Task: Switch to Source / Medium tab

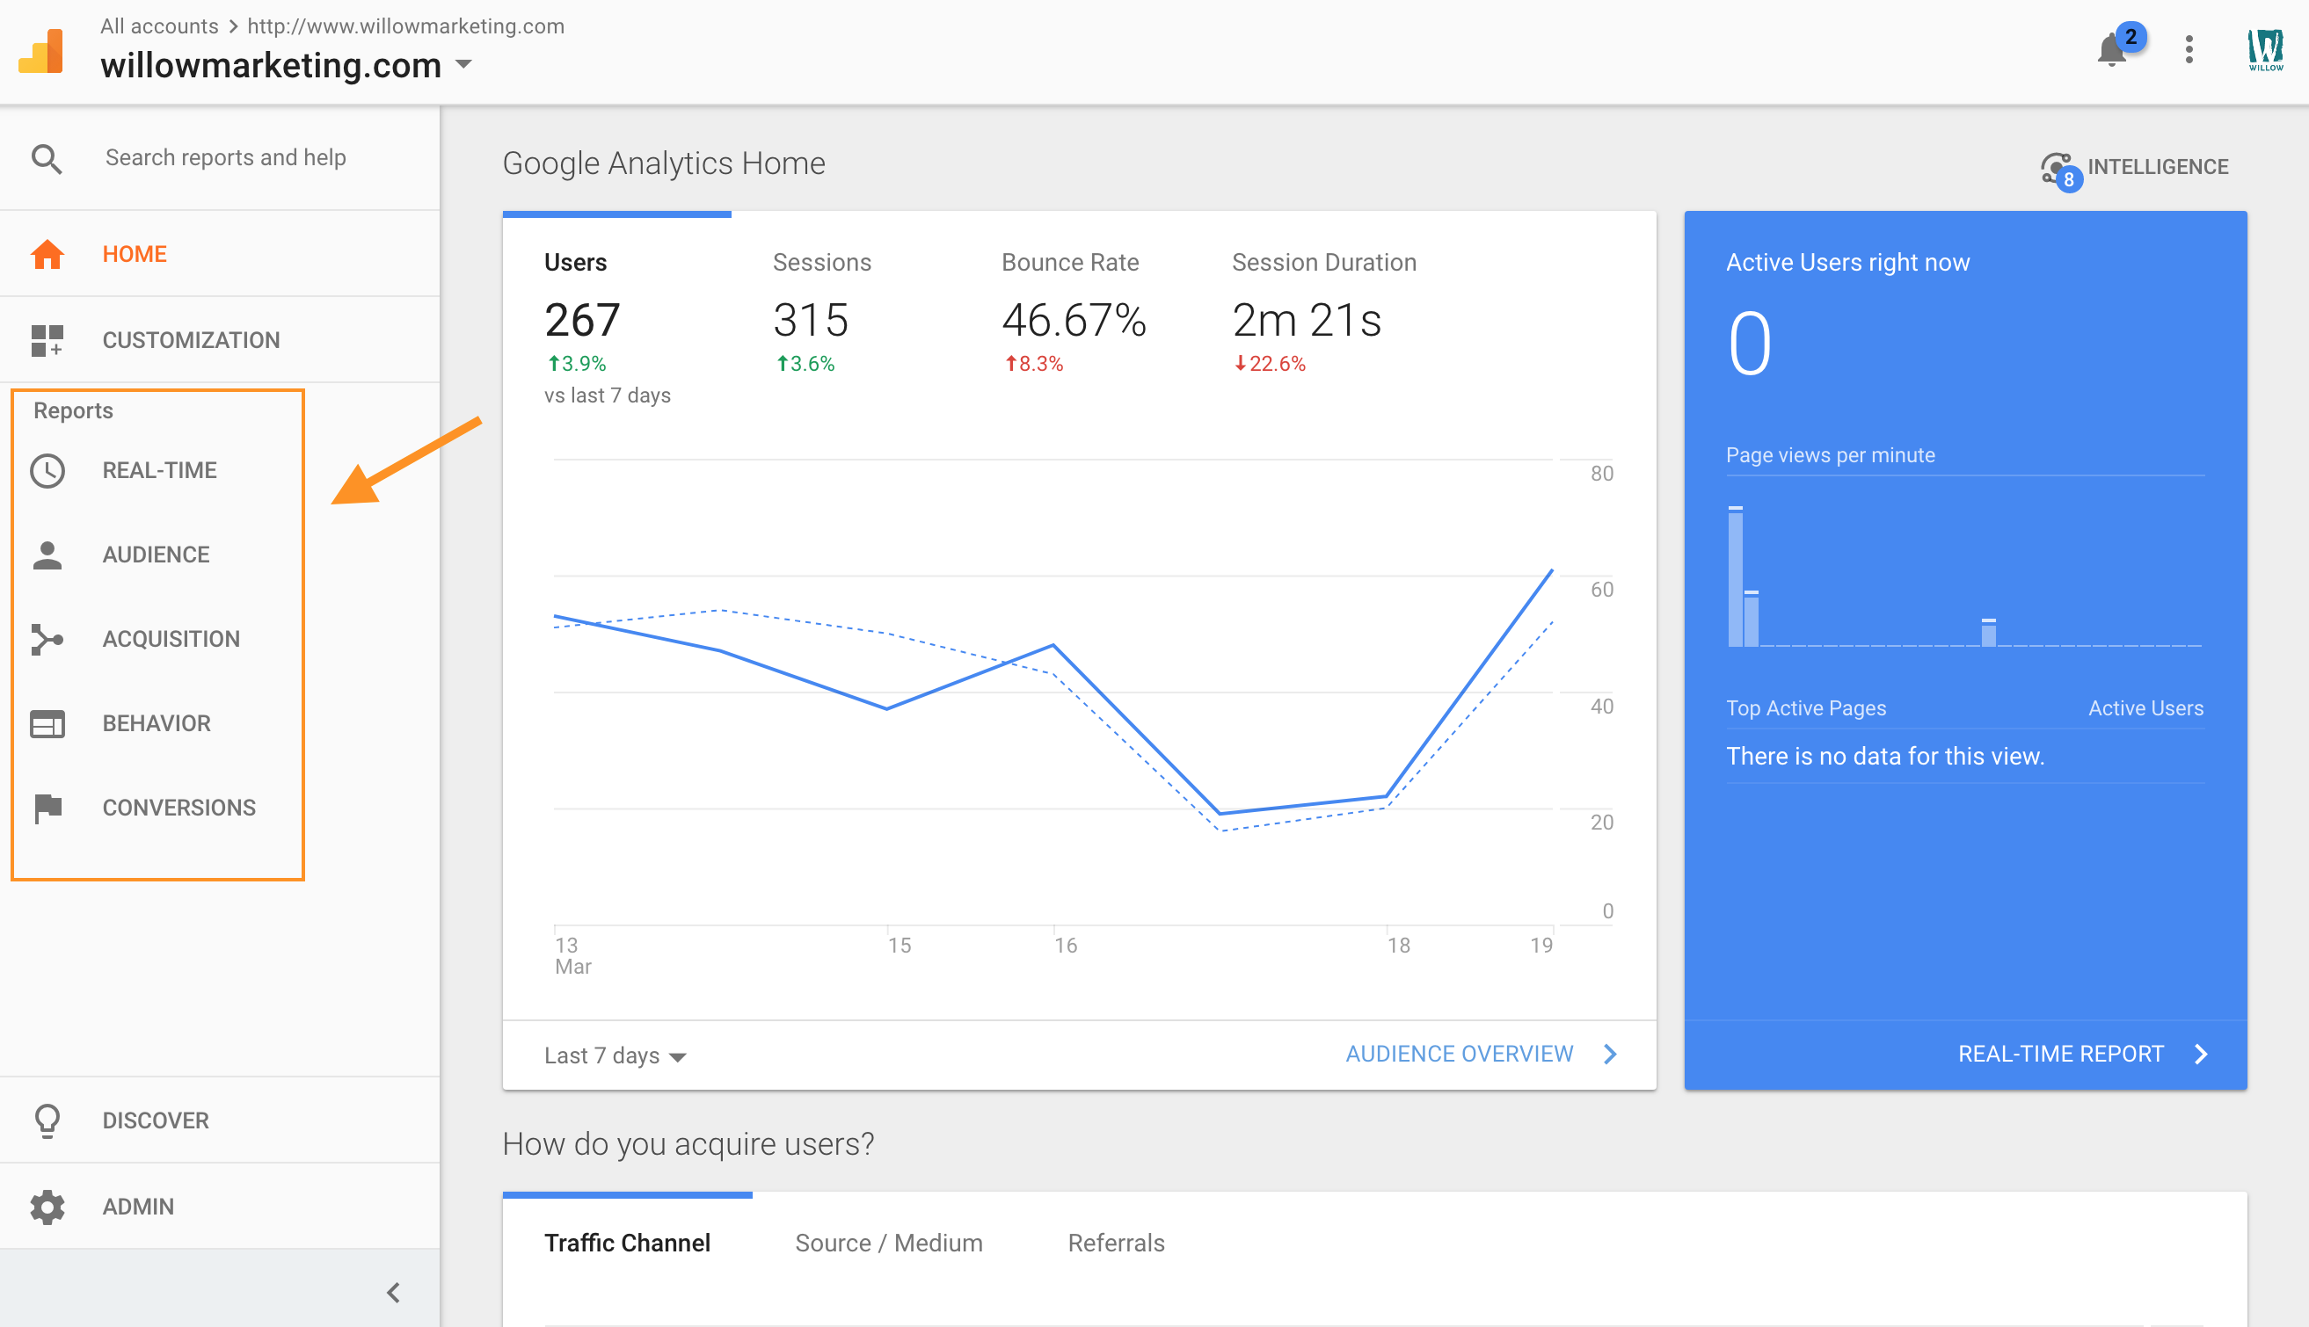Action: pyautogui.click(x=888, y=1244)
